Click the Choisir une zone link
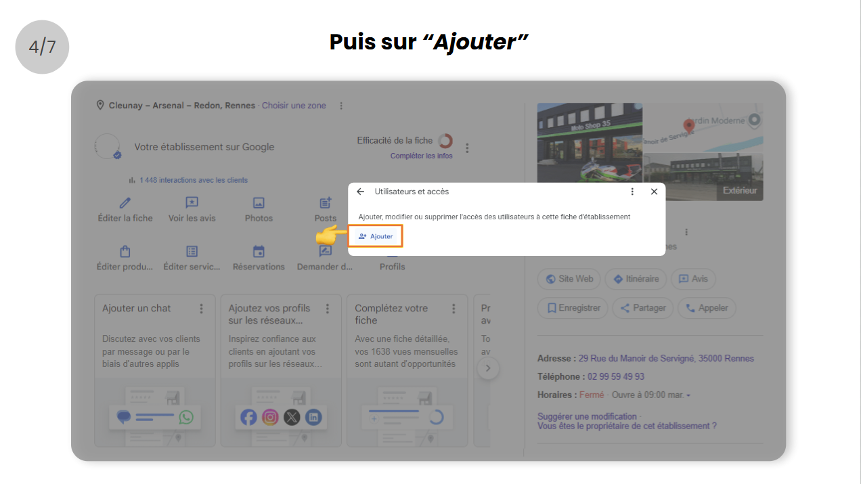This screenshot has height=484, width=861. point(294,106)
